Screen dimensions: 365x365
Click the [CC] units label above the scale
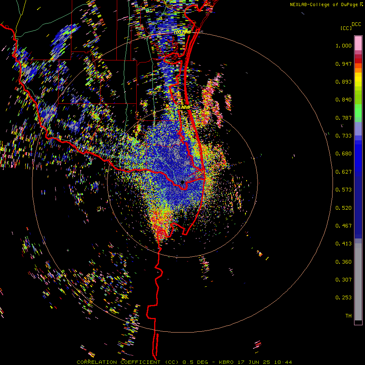346,28
